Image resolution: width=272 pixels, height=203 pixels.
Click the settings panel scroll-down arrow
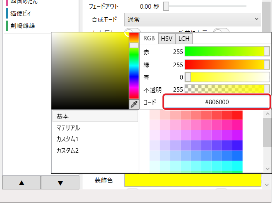pyautogui.click(x=267, y=185)
